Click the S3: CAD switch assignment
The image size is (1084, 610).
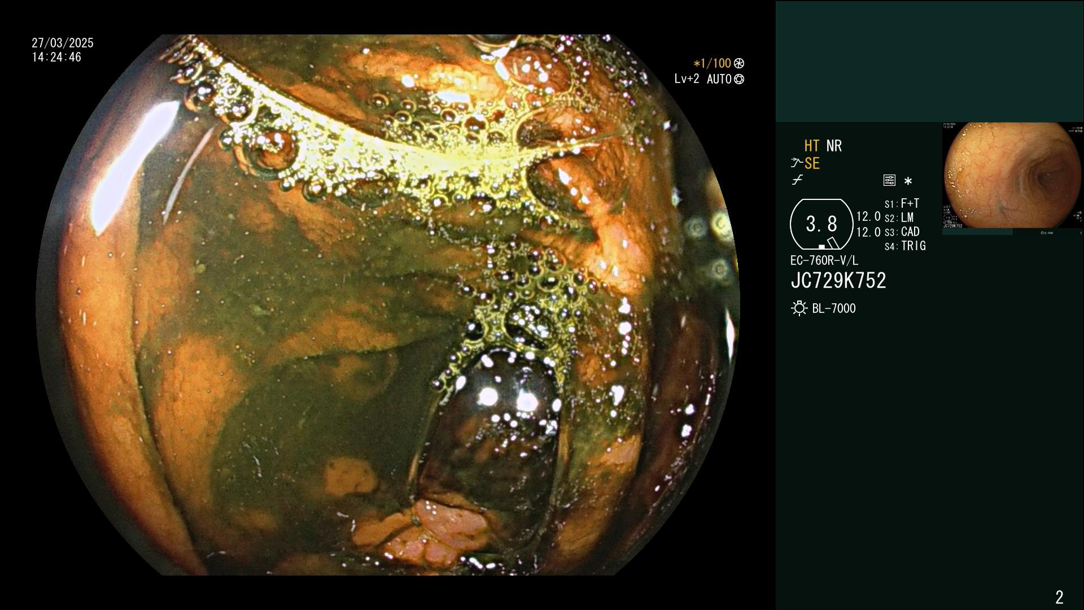click(902, 232)
